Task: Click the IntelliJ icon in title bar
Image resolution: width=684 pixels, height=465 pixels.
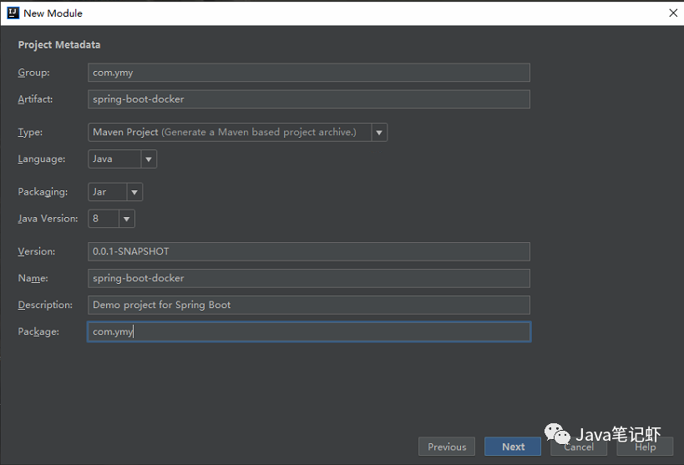Action: click(x=13, y=13)
